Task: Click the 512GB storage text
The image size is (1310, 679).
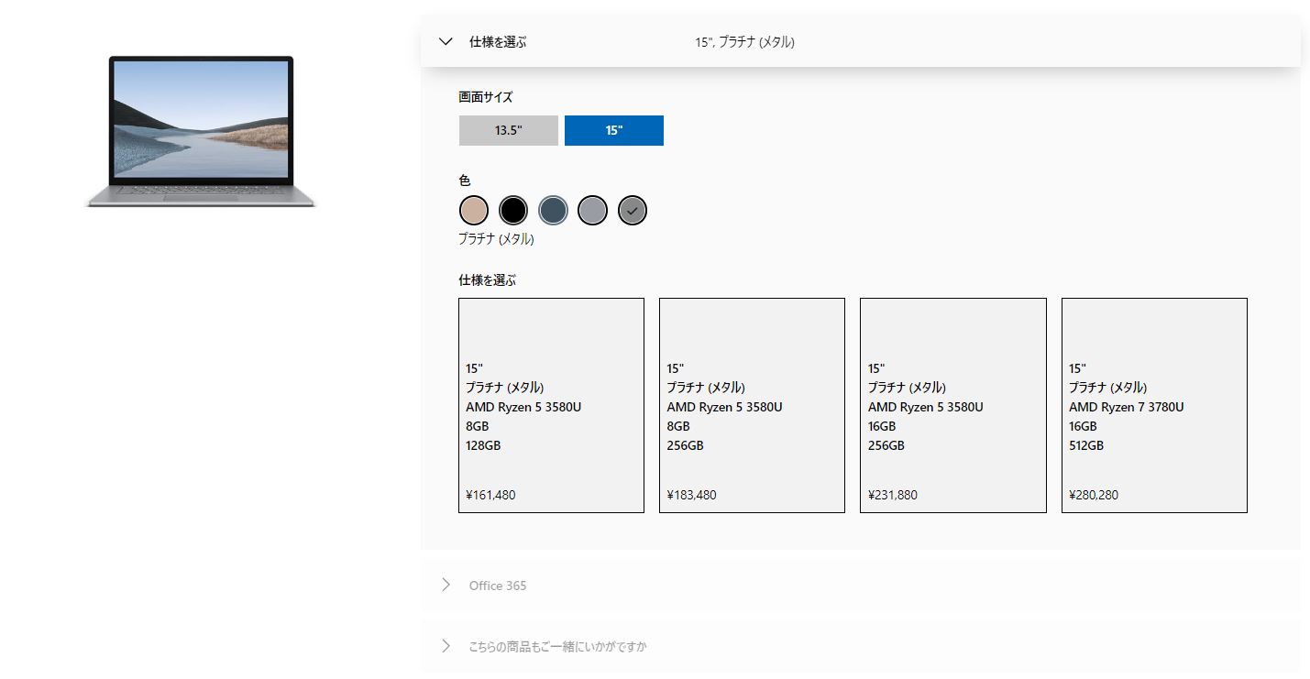Action: [1086, 445]
